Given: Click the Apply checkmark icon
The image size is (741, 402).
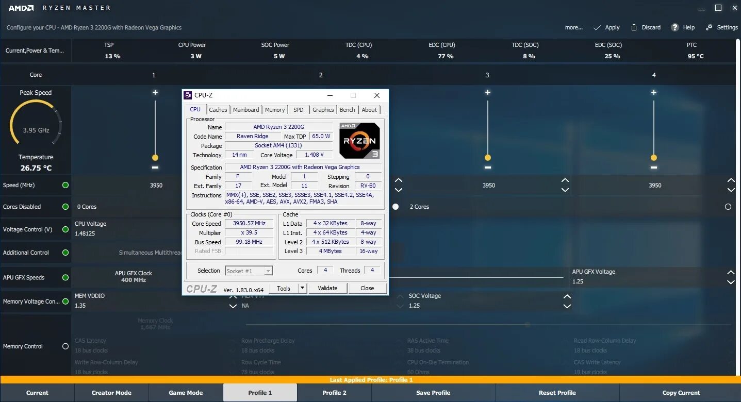Looking at the screenshot, I should pos(597,27).
